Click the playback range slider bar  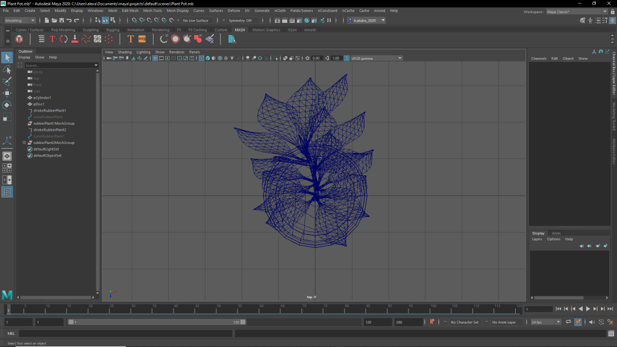click(x=157, y=322)
